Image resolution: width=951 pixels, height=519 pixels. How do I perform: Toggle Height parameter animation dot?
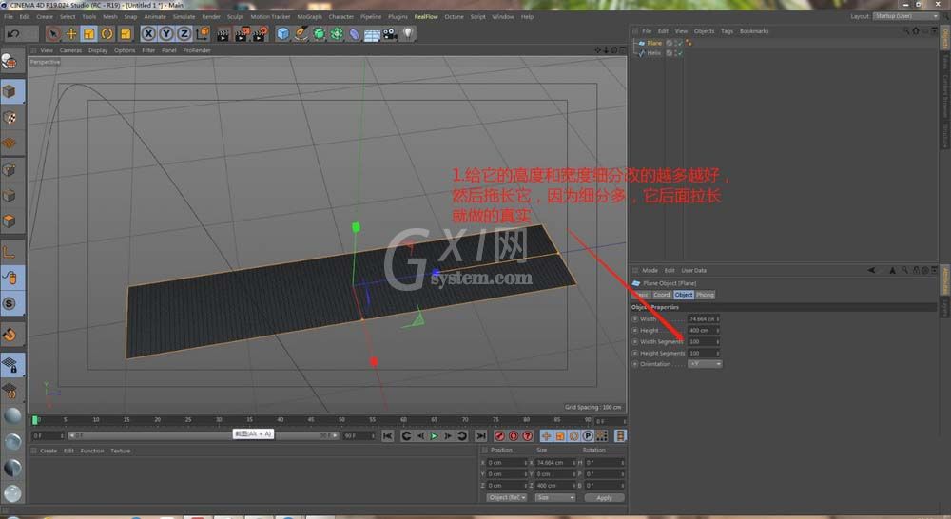coord(635,331)
